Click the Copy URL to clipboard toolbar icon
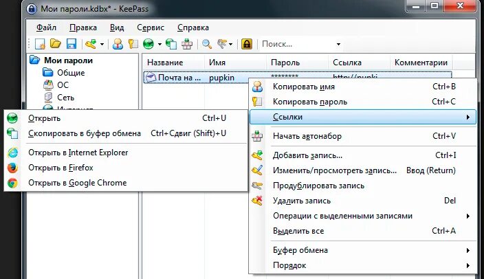The image size is (484, 279). coord(171,44)
